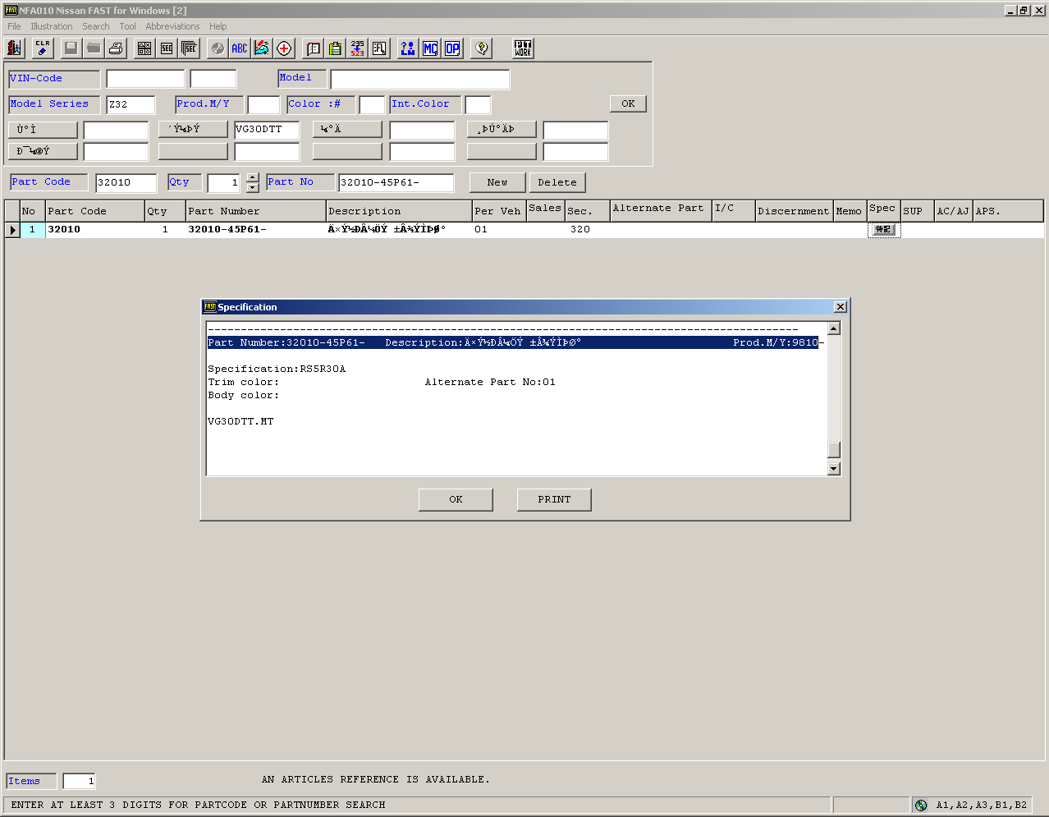Click the 235/523 number replacement icon
Screen dimensions: 1049x817
coord(357,48)
